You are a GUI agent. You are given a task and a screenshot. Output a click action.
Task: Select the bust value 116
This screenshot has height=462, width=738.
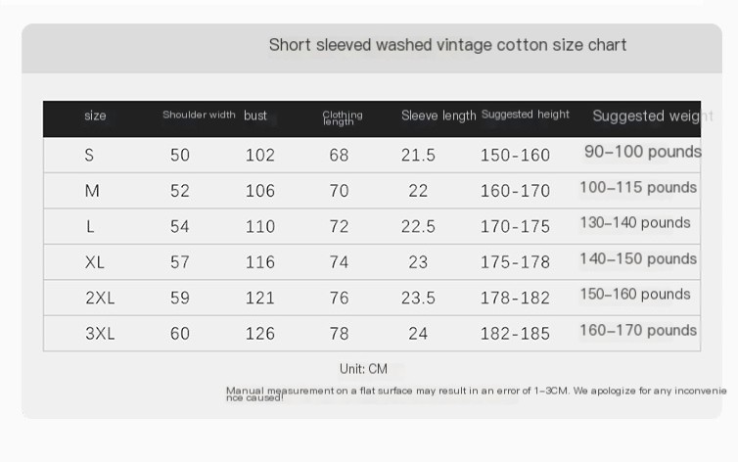click(x=259, y=262)
